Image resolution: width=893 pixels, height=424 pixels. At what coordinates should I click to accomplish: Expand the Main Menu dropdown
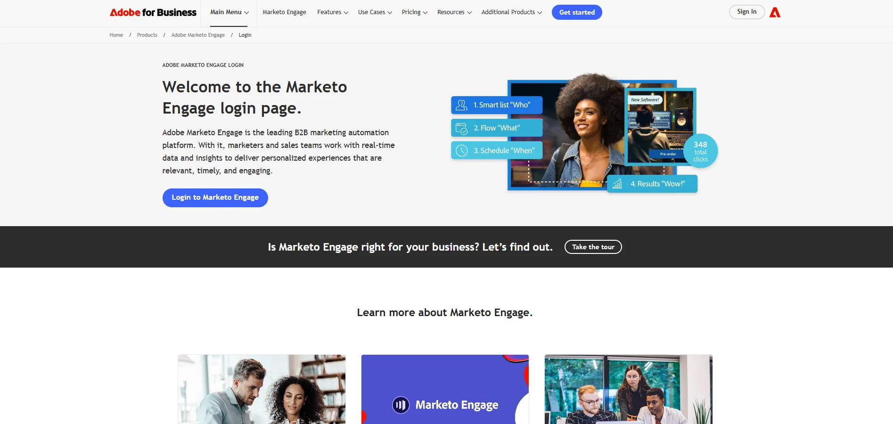tap(229, 12)
